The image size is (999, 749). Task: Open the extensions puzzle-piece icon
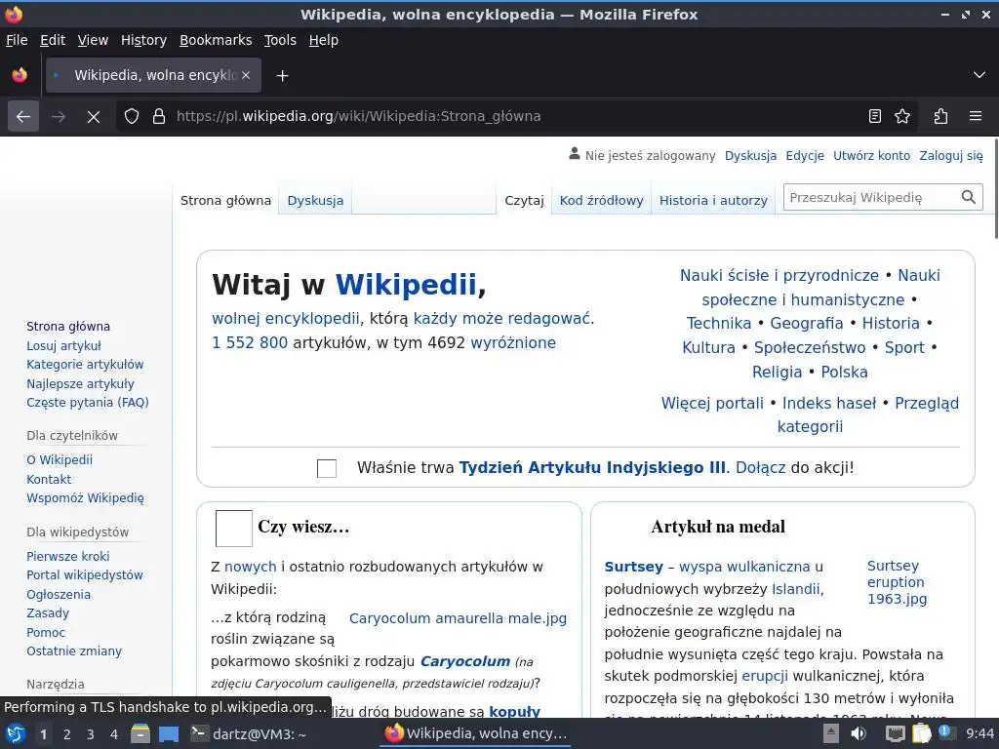tap(940, 116)
